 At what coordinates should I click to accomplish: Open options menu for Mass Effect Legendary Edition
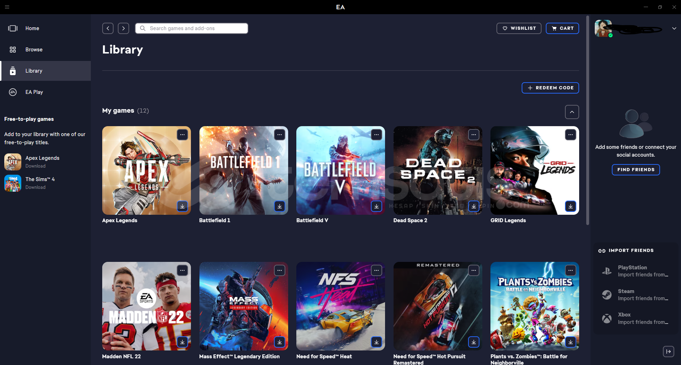coord(280,270)
